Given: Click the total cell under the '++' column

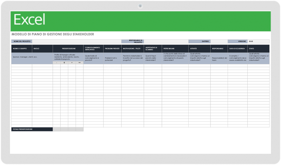Looking at the screenshot, I should click(x=79, y=129).
